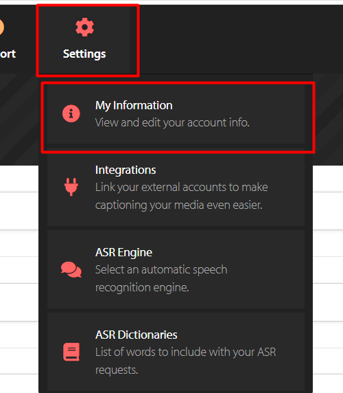Viewport: 343px width, 393px height.
Task: Click 'List of words to include' description
Action: [x=185, y=361]
